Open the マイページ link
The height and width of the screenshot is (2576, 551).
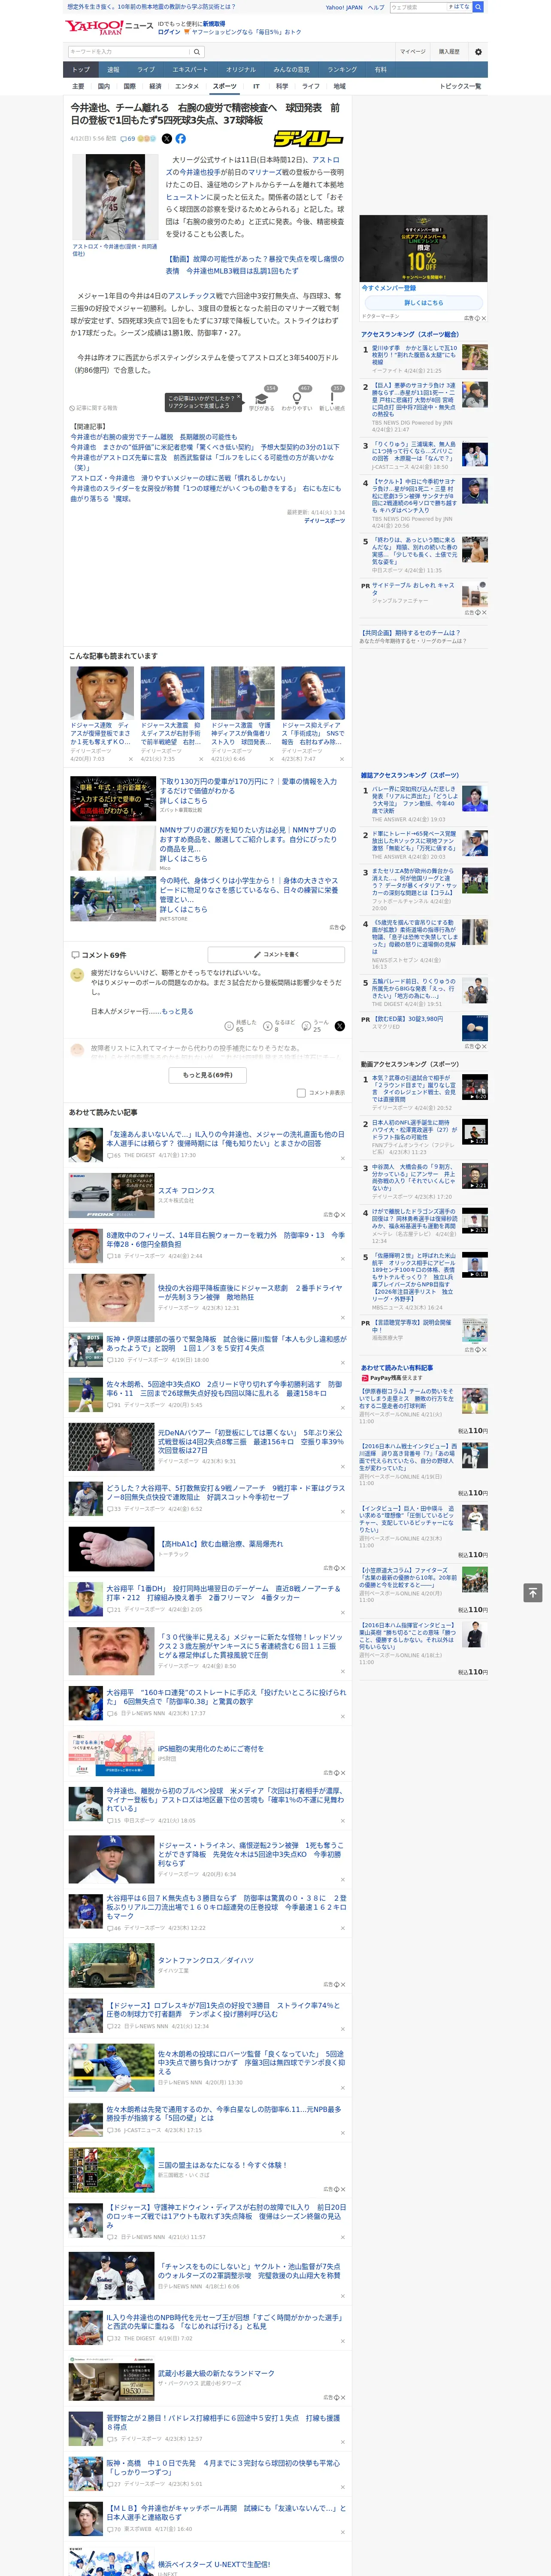pyautogui.click(x=412, y=52)
